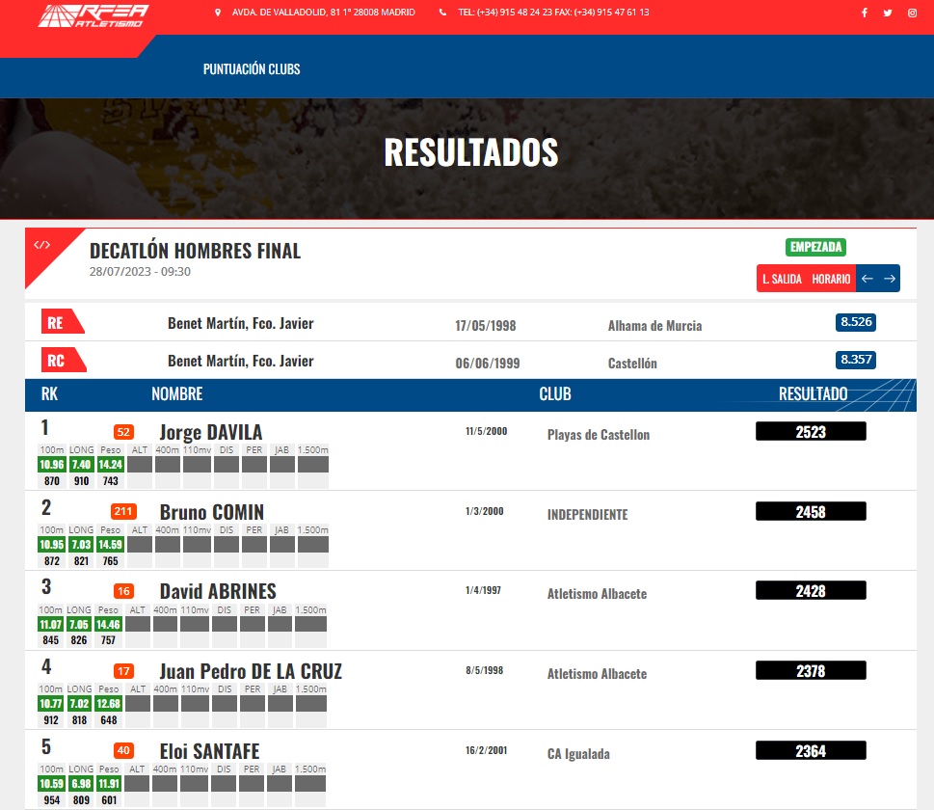Open the RFEA Atletismo logo homepage

[93, 15]
